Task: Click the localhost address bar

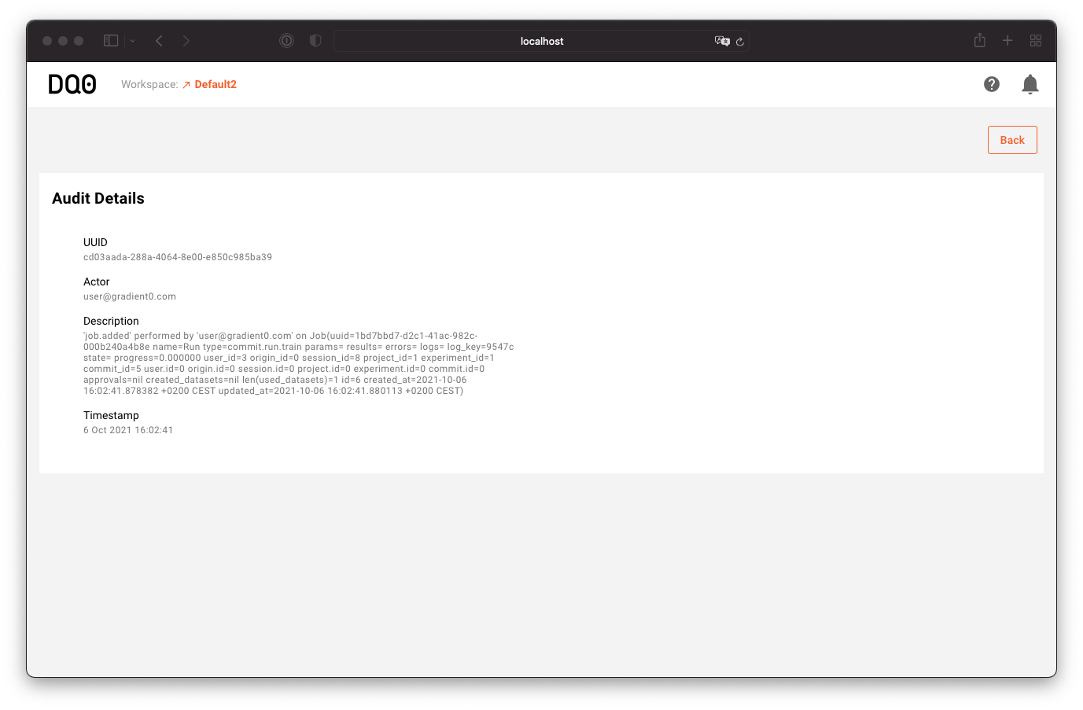Action: point(541,41)
